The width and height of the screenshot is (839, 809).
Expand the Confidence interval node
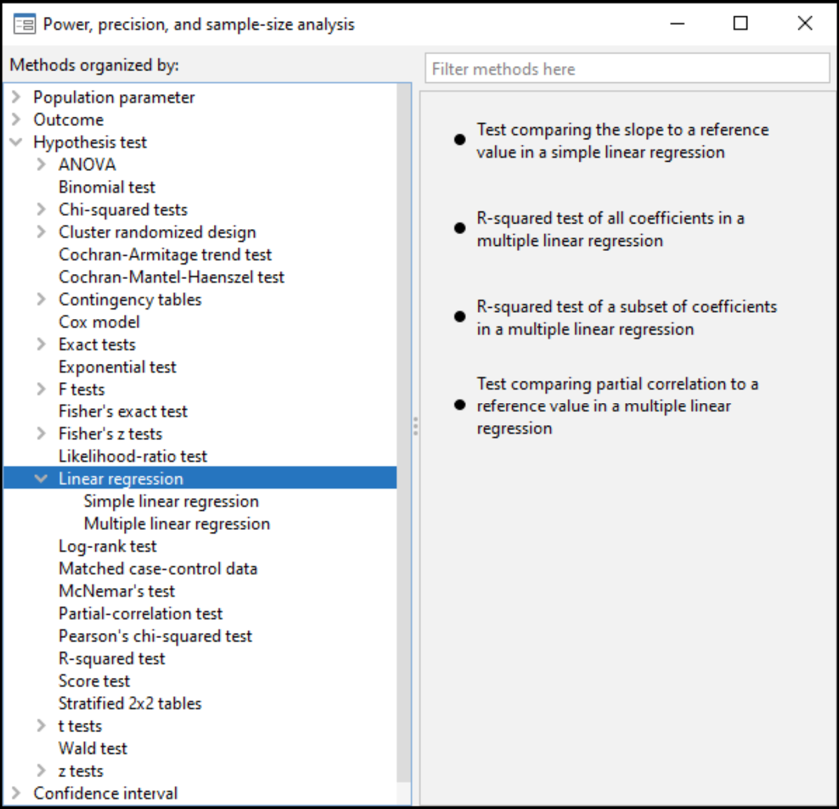pos(16,793)
